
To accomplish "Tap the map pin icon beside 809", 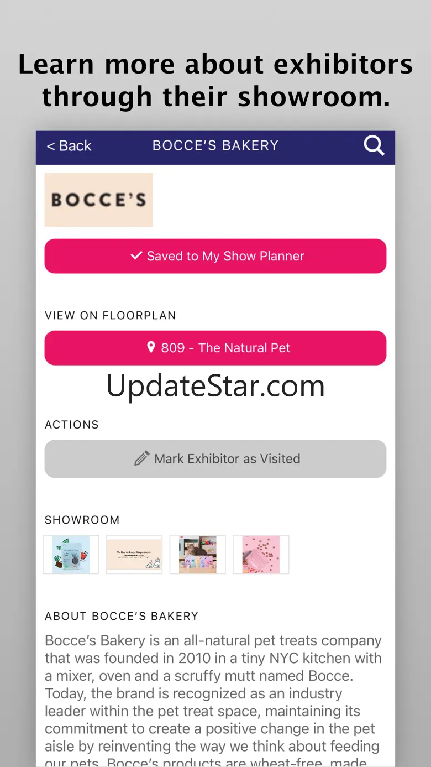I will click(151, 347).
